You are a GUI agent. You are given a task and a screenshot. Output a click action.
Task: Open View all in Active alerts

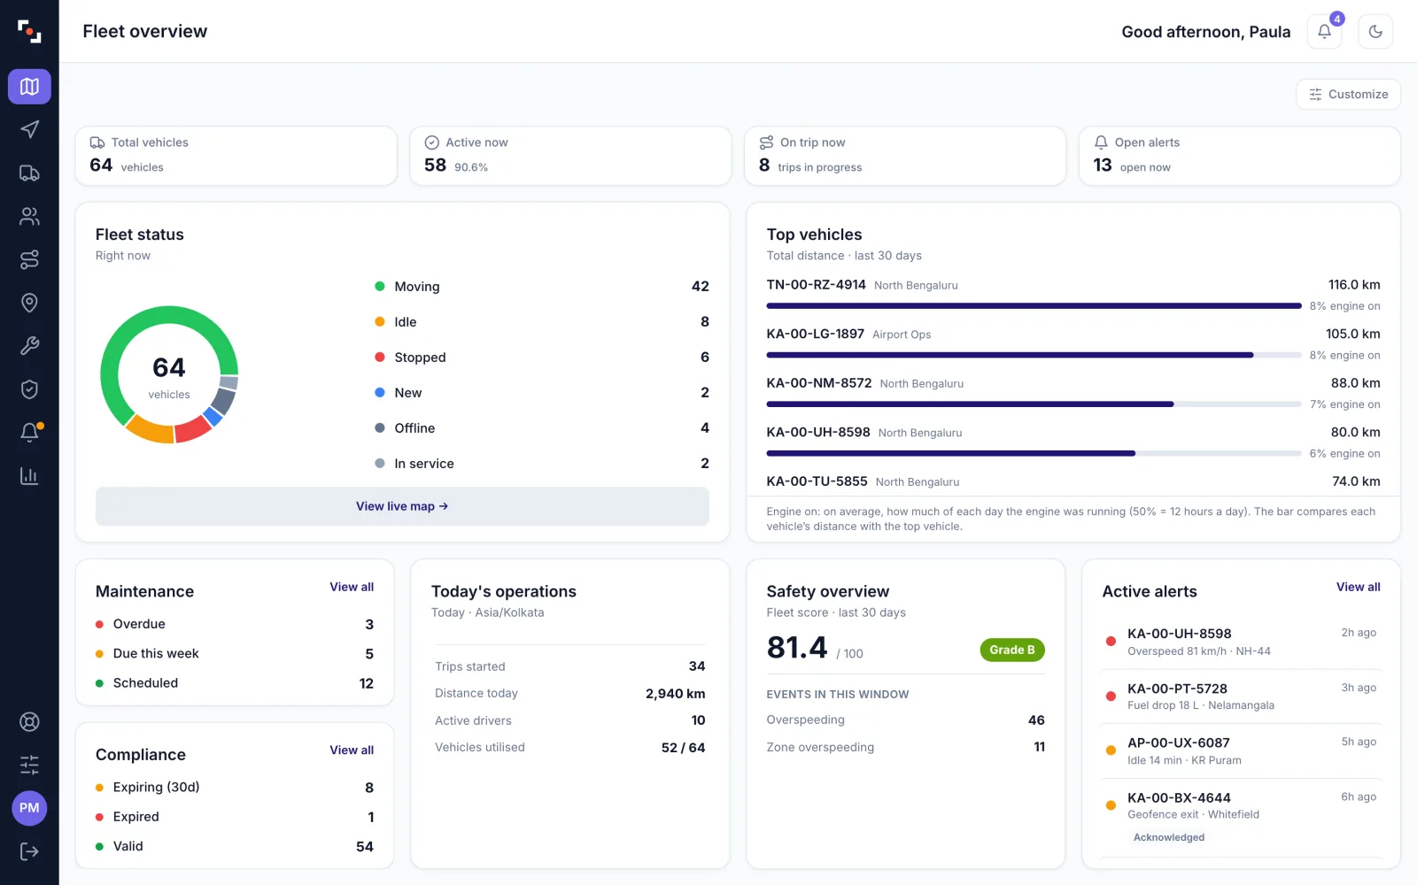1359,587
